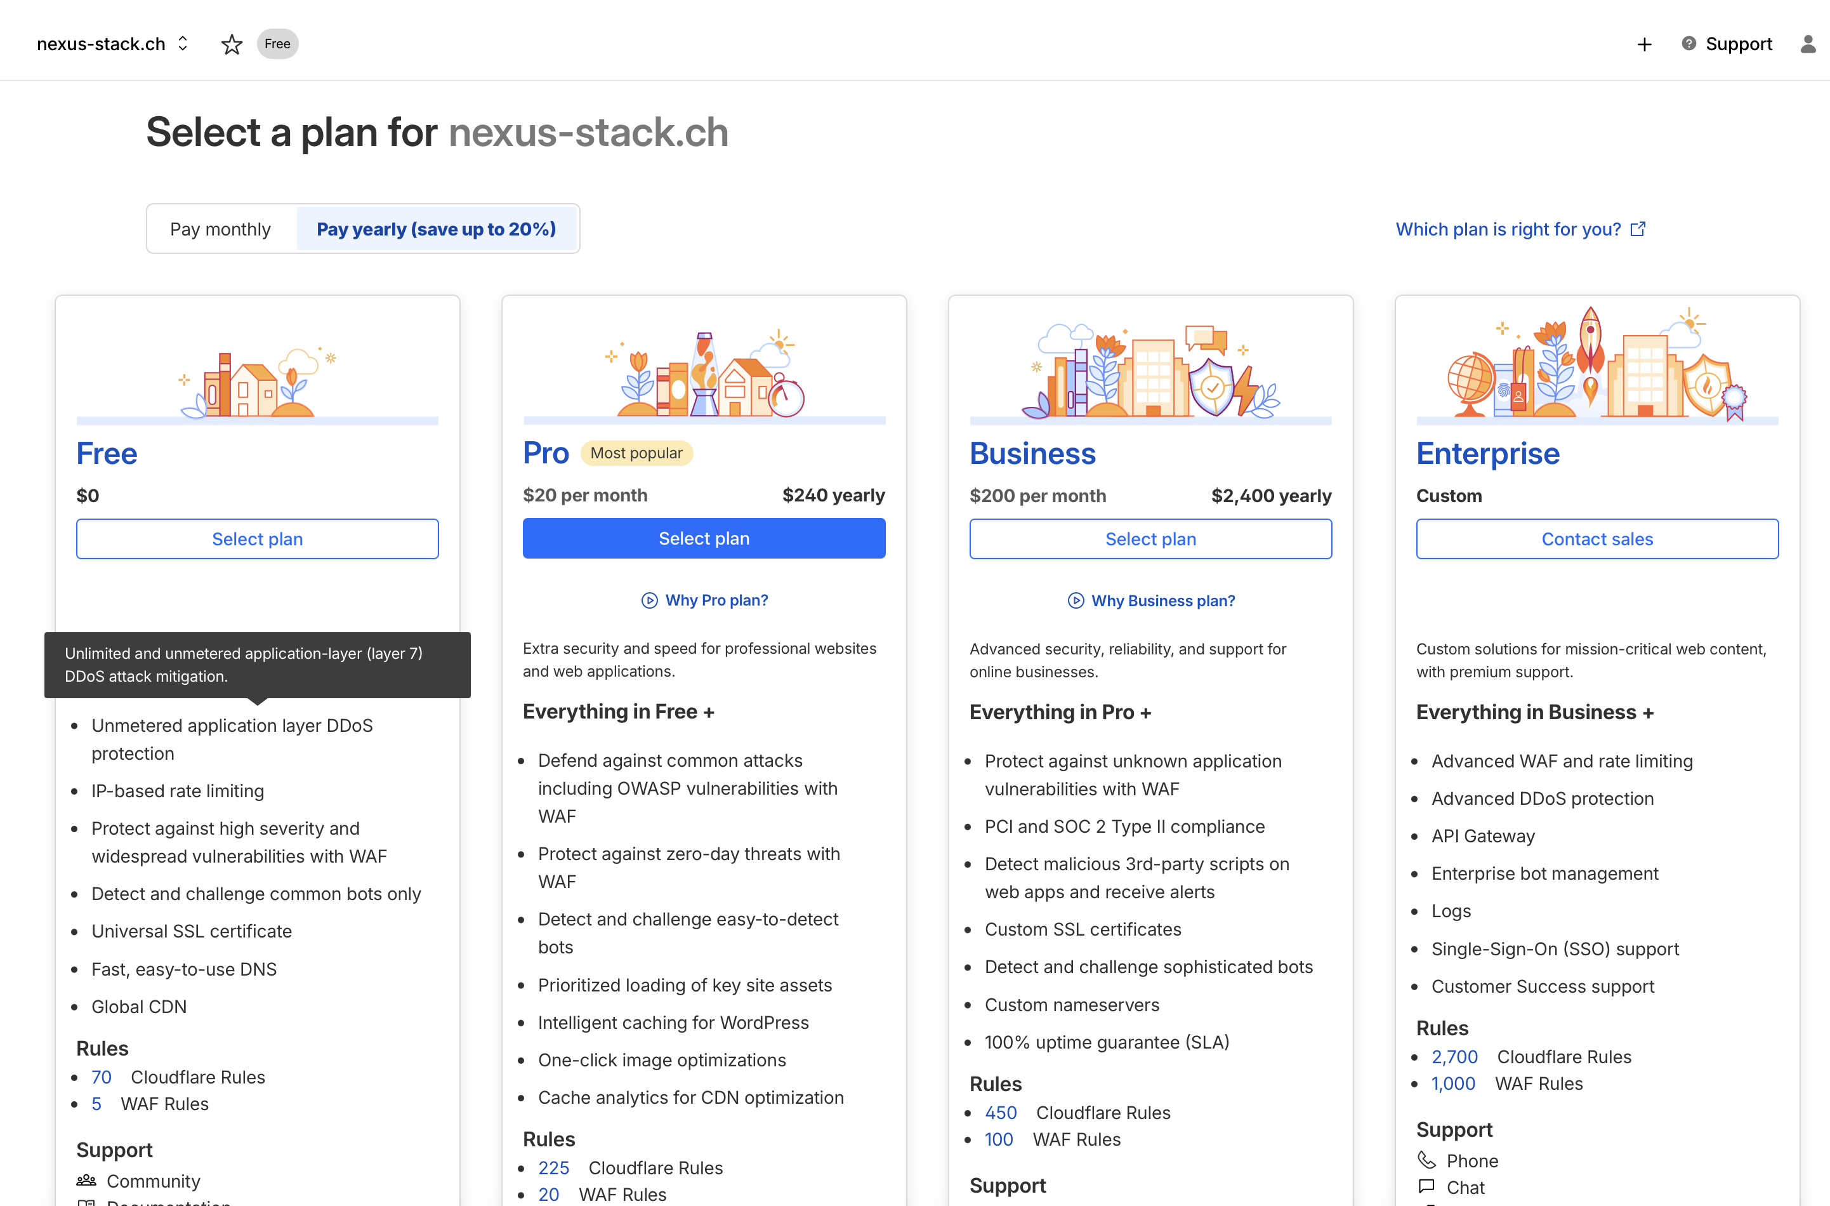
Task: Click 70 Cloudflare Rules link in Free
Action: click(102, 1078)
